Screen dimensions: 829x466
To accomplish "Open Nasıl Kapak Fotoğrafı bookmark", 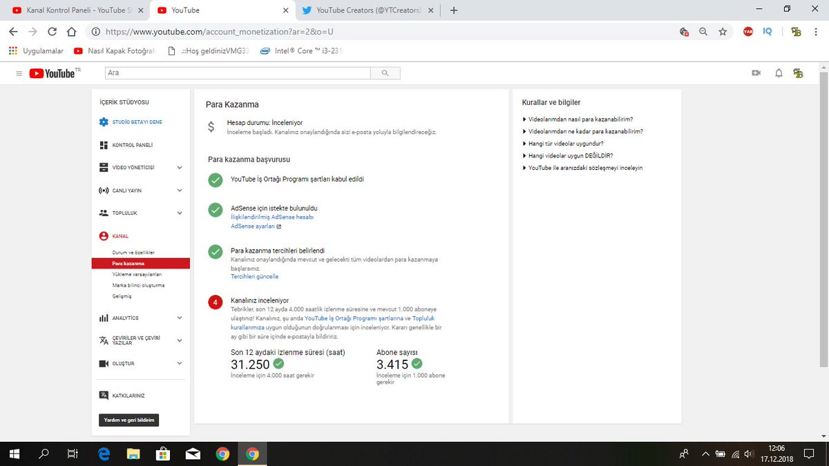I will pos(116,51).
